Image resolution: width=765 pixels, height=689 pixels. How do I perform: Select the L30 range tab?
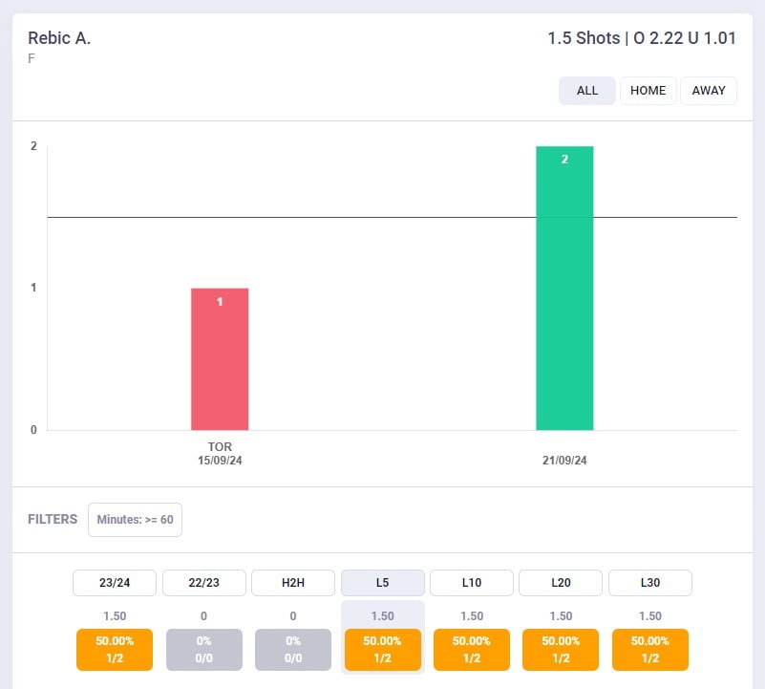pyautogui.click(x=650, y=583)
